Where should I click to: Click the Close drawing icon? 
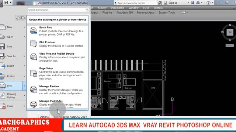click(3, 106)
